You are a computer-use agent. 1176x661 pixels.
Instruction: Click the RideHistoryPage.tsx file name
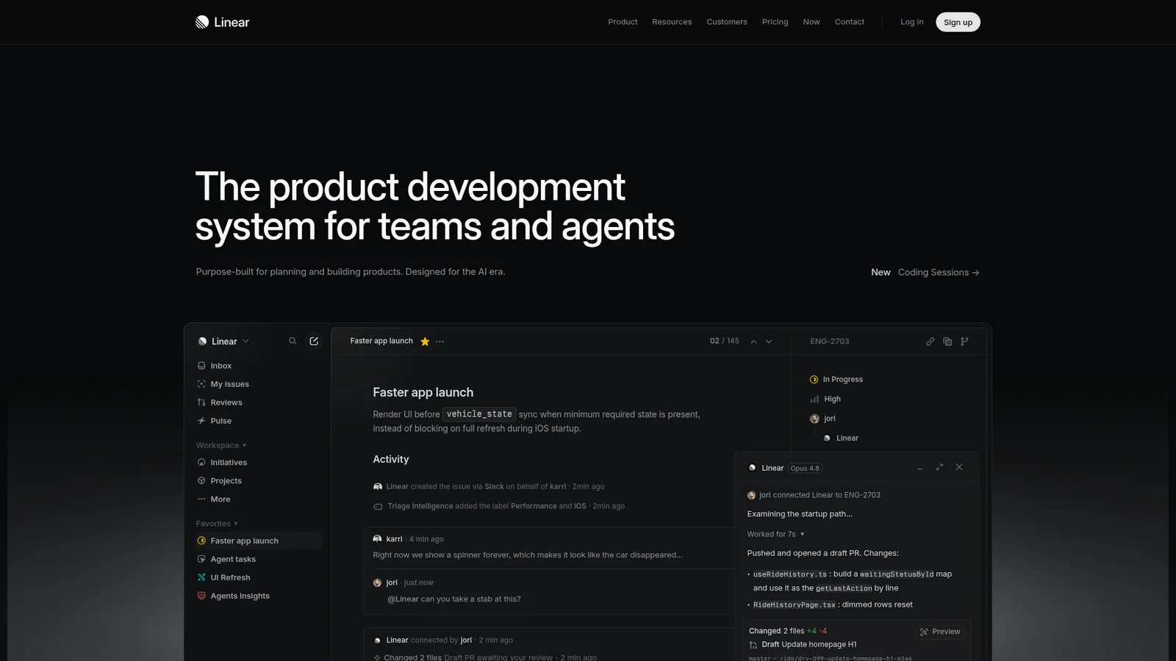[795, 605]
